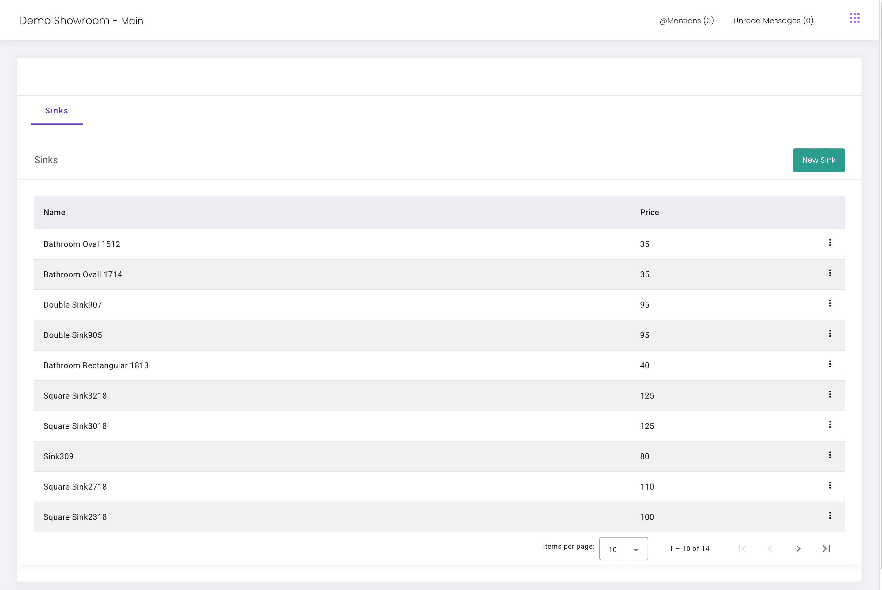Screen dimensions: 882x590
Task: Open actions menu for Square Sink2318
Action: [830, 516]
